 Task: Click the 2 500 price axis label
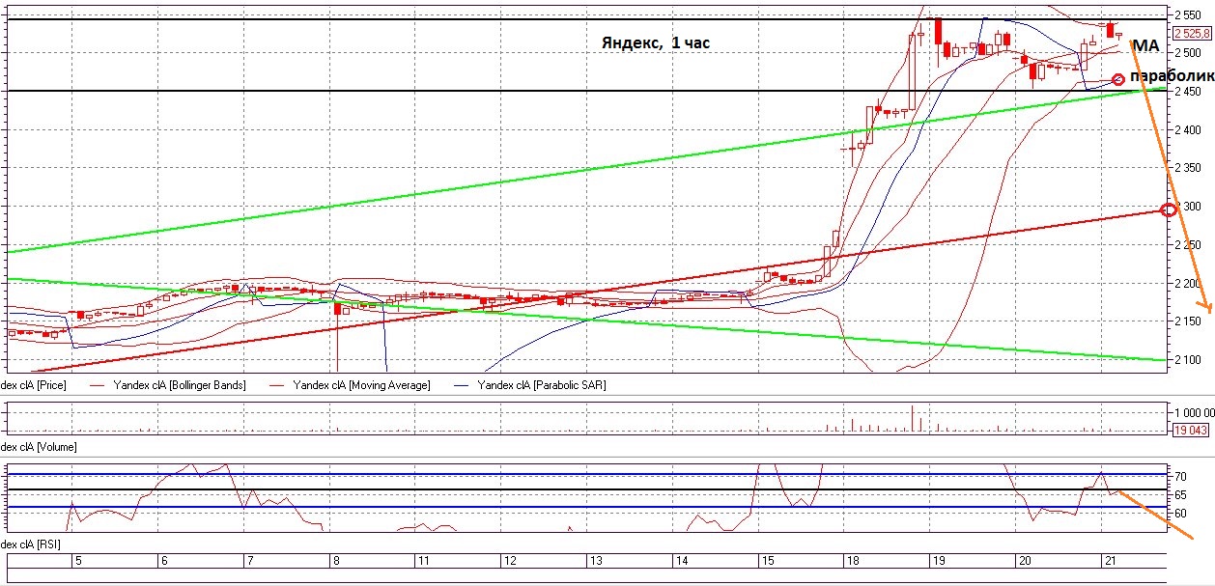pos(1189,53)
